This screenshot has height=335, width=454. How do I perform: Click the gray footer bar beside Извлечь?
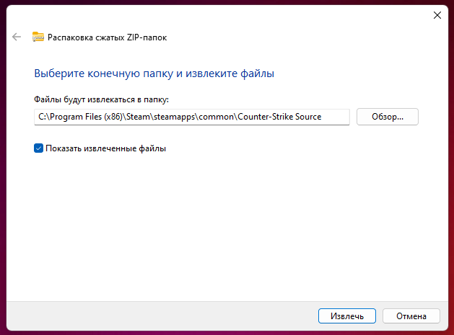[162, 316]
